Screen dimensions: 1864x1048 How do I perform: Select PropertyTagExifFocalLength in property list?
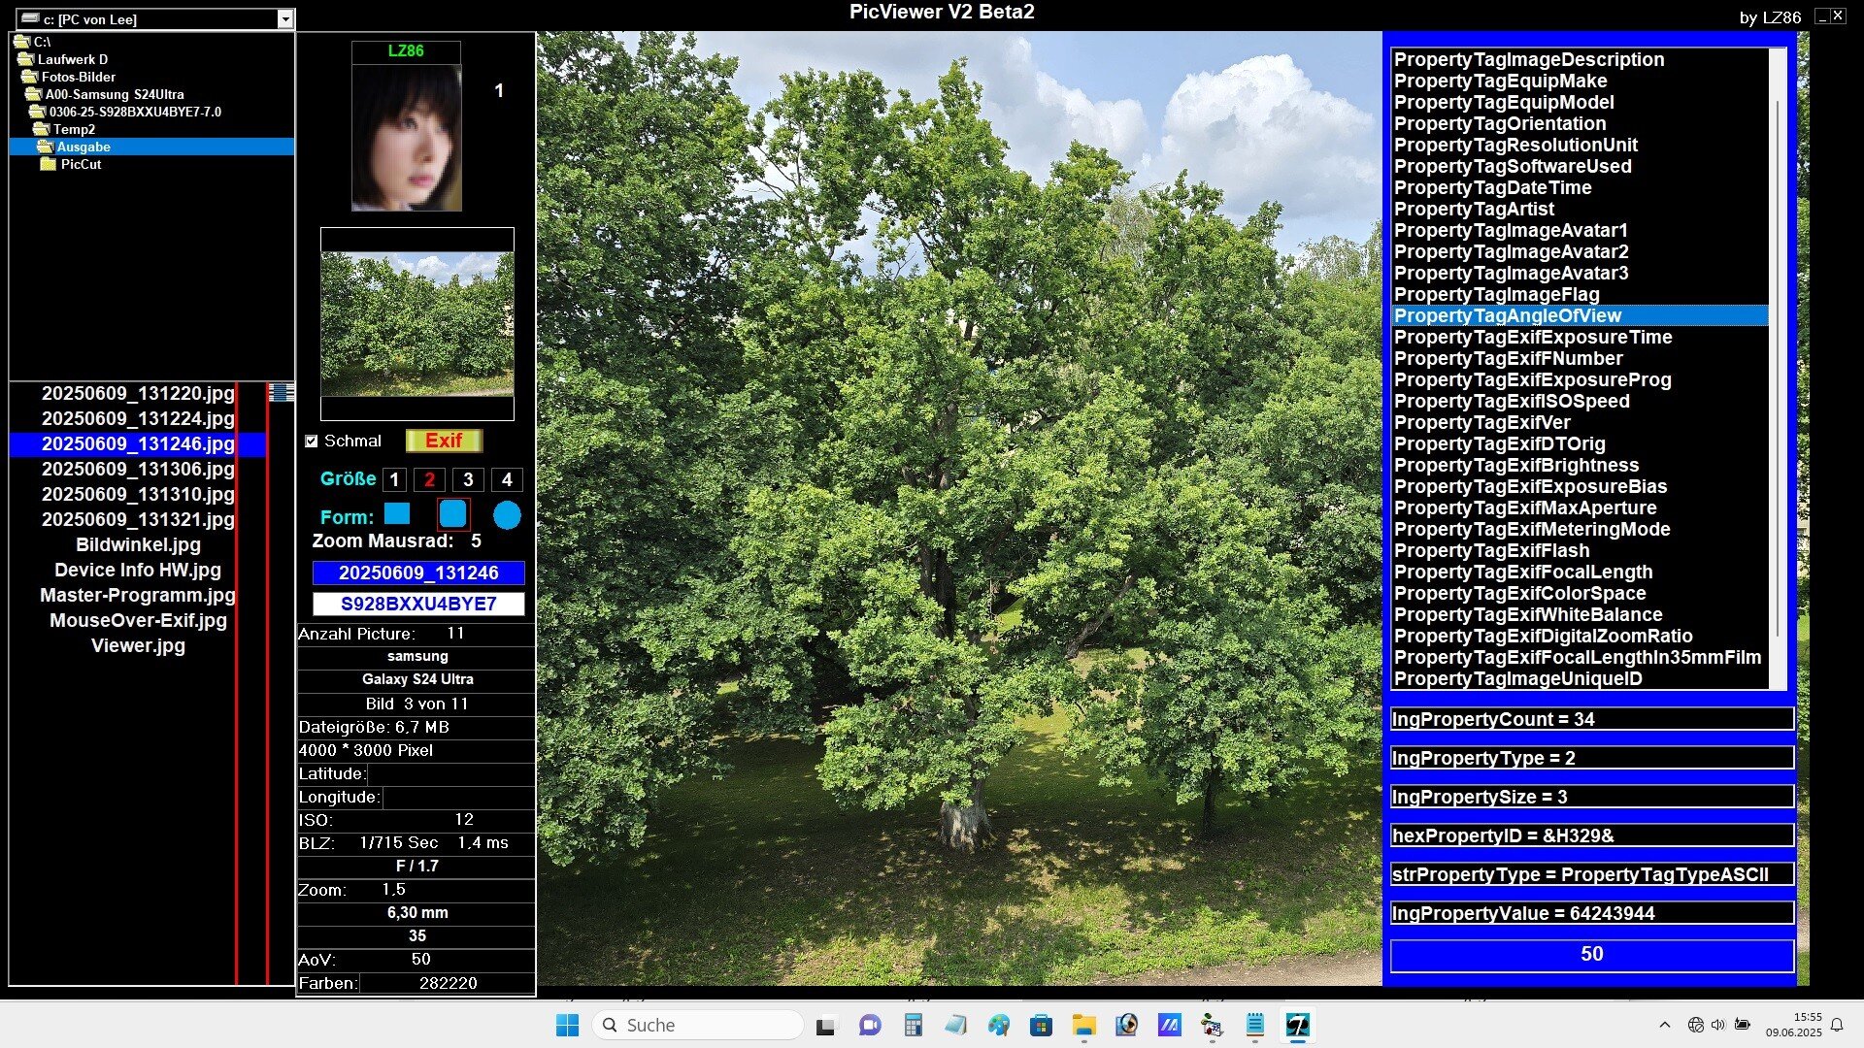click(1522, 572)
